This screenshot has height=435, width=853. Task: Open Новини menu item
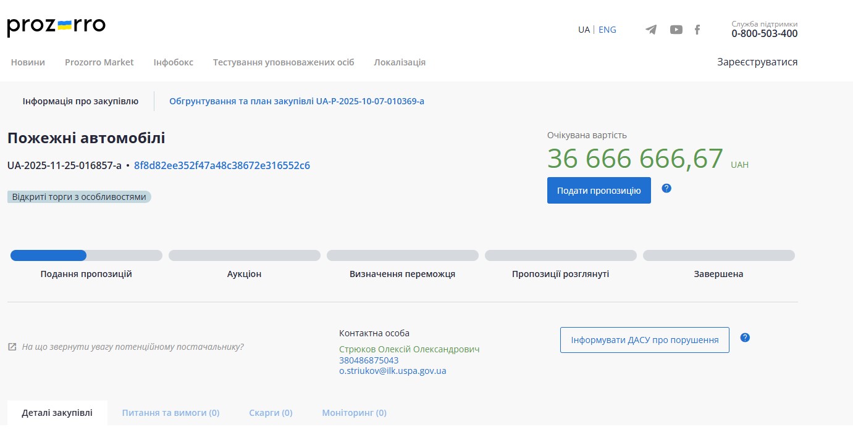tap(28, 62)
